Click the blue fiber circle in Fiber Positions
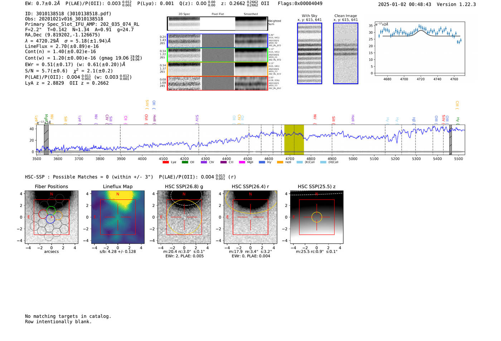501x341 pixels. coord(50,219)
